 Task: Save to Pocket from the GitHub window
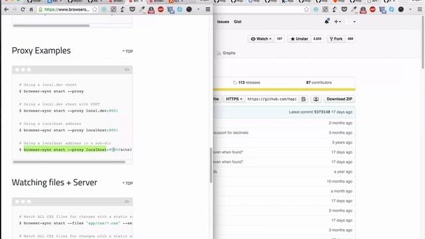(344, 9)
